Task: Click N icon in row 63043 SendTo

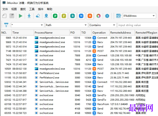Action: (94, 95)
